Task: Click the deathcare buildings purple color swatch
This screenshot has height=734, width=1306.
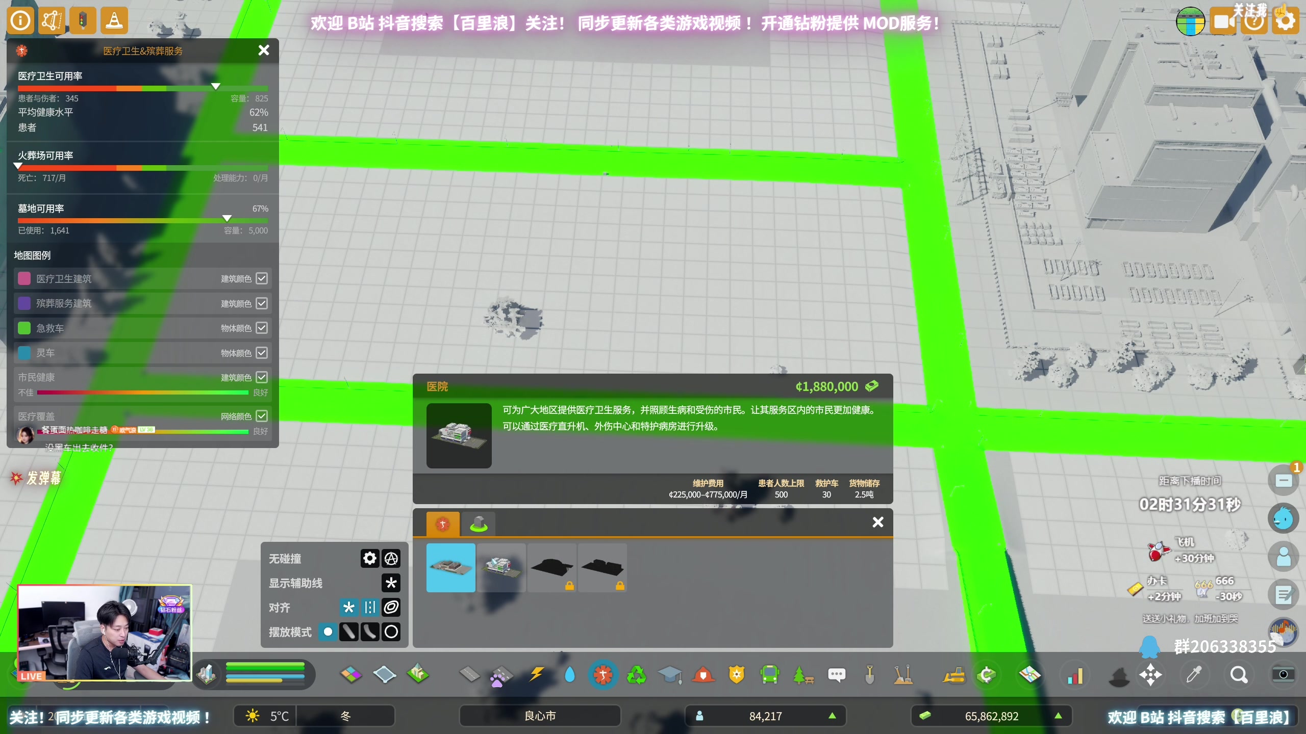Action: [x=24, y=303]
